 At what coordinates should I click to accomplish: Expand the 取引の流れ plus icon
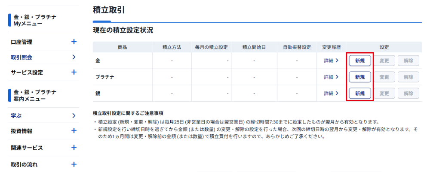[74, 164]
